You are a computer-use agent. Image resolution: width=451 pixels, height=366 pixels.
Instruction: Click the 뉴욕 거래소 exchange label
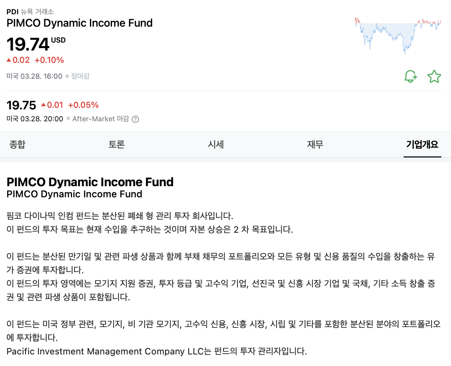coord(37,12)
